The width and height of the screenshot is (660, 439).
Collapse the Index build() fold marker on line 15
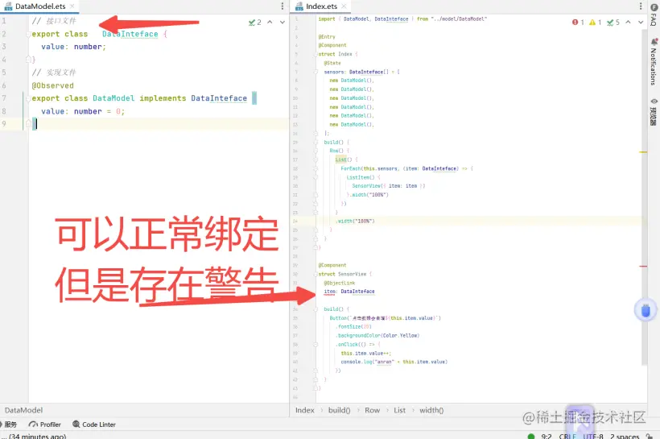pos(316,143)
